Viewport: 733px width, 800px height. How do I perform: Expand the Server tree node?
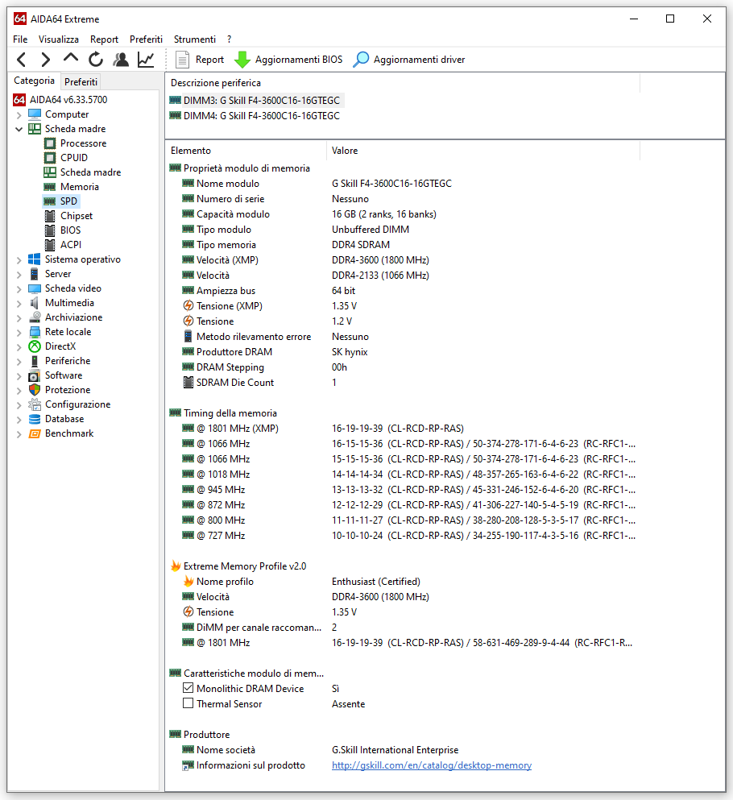(19, 275)
